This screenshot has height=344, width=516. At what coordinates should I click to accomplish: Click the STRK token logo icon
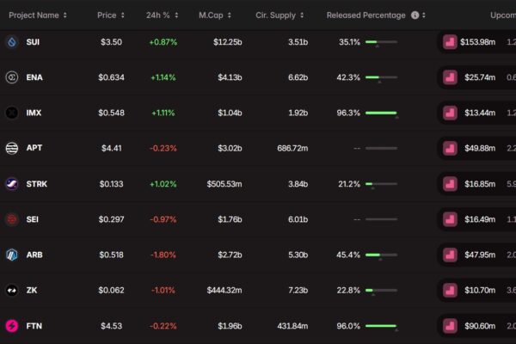(12, 183)
